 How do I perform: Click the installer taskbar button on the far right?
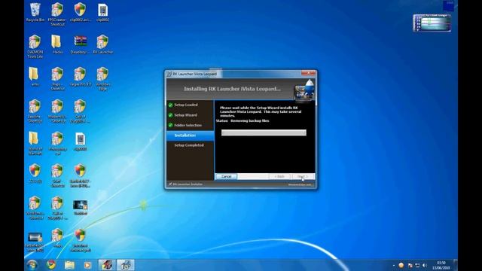tap(126, 265)
